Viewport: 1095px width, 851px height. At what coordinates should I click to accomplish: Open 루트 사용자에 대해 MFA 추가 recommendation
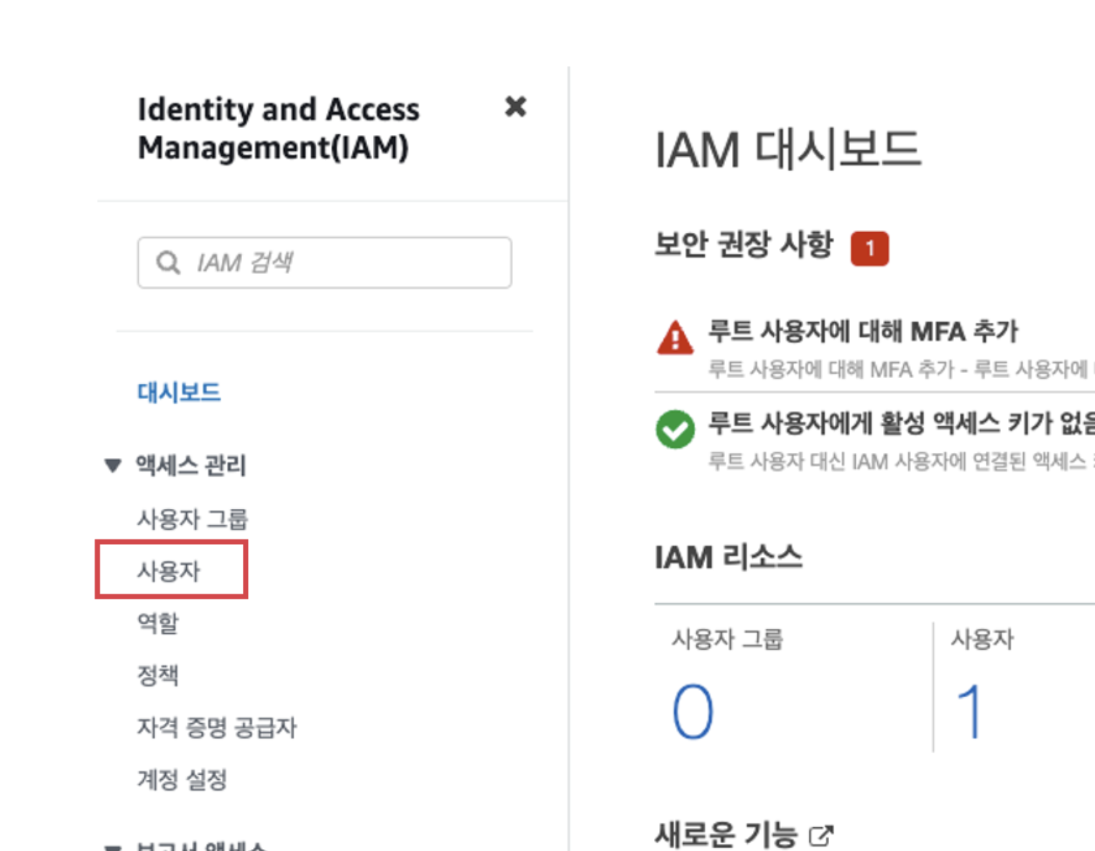point(863,331)
